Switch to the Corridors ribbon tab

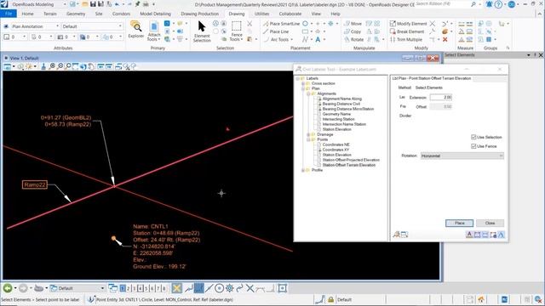[121, 14]
